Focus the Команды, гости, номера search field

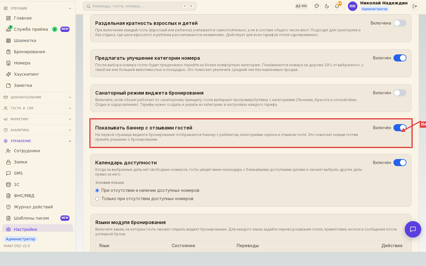coord(139,6)
